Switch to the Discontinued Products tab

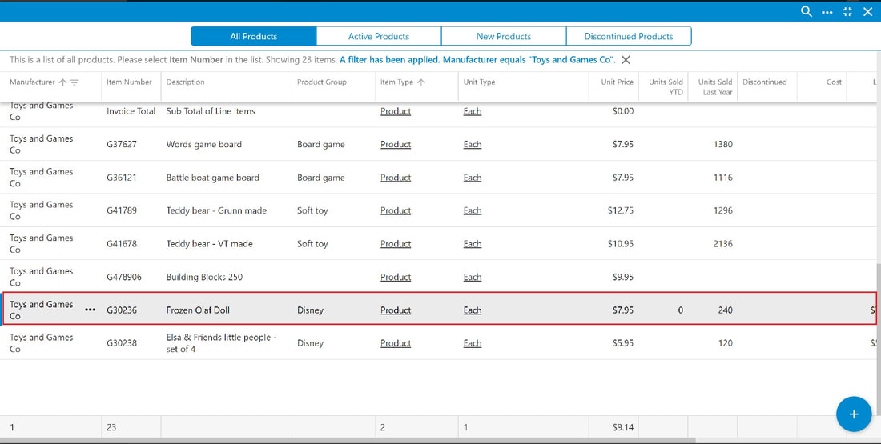(x=629, y=37)
